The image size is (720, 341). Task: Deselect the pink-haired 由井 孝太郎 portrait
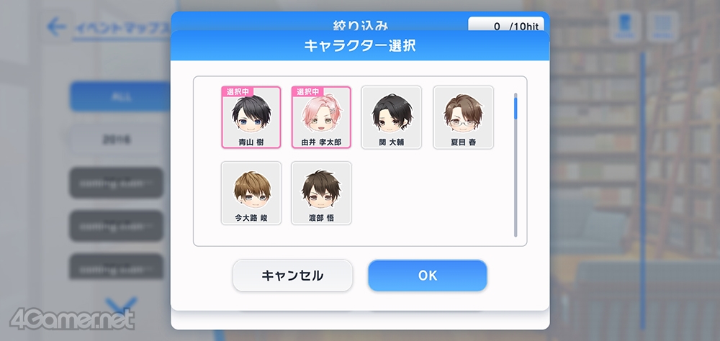click(x=321, y=117)
